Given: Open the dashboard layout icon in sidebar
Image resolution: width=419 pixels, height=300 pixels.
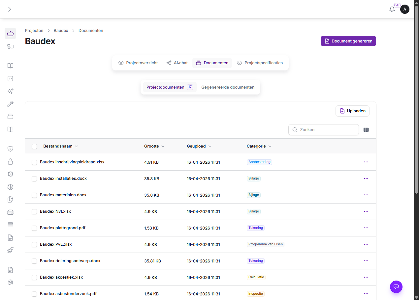Looking at the screenshot, I should [x=10, y=46].
